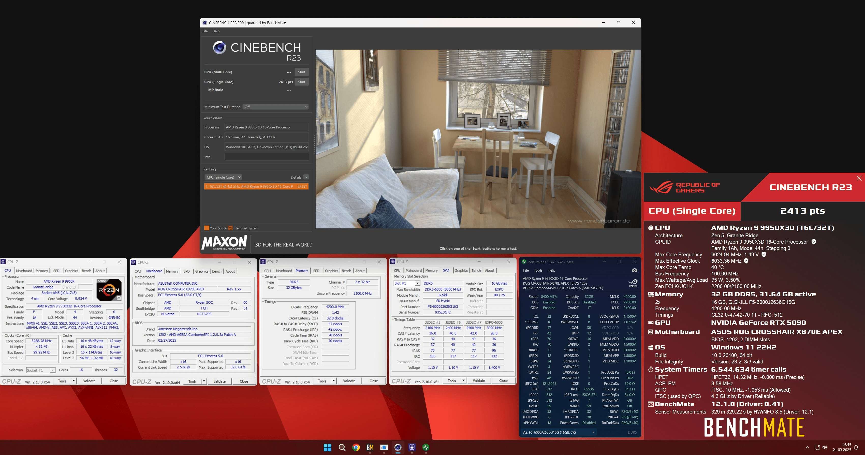Image resolution: width=865 pixels, height=455 pixels.
Task: Select the orange 9950X3D ranking entry
Action: coord(256,186)
